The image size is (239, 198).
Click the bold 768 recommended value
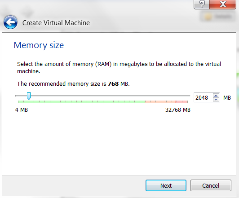coord(113,84)
